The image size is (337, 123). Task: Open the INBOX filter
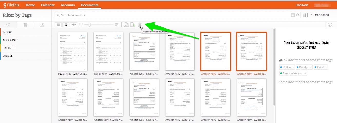[26, 32]
